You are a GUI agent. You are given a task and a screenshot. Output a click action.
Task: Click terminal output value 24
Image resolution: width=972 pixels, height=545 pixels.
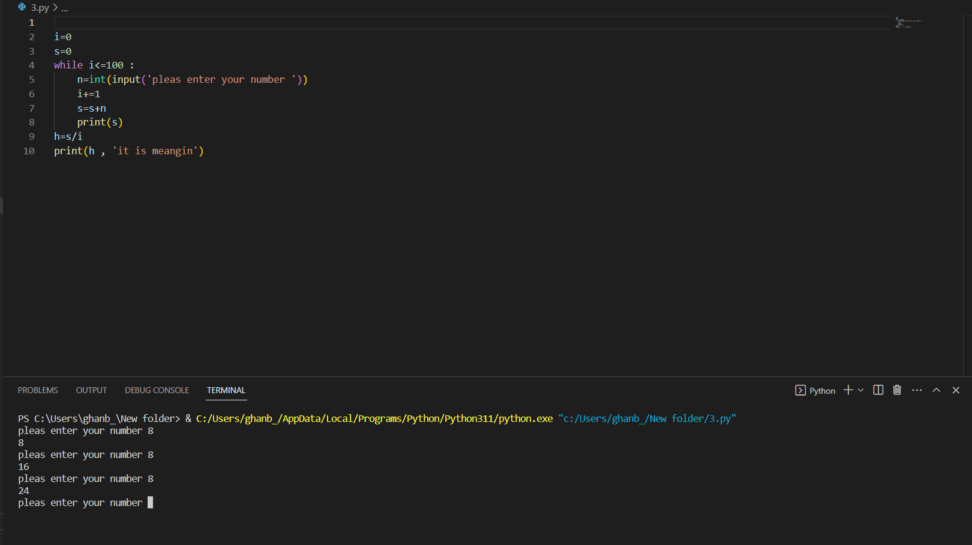click(23, 491)
